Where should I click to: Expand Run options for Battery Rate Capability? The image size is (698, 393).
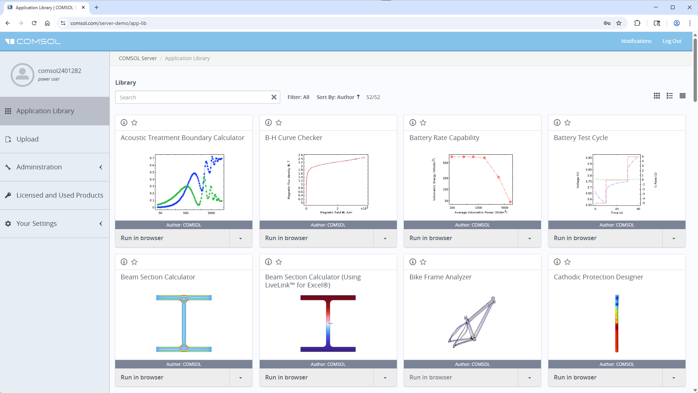click(529, 238)
